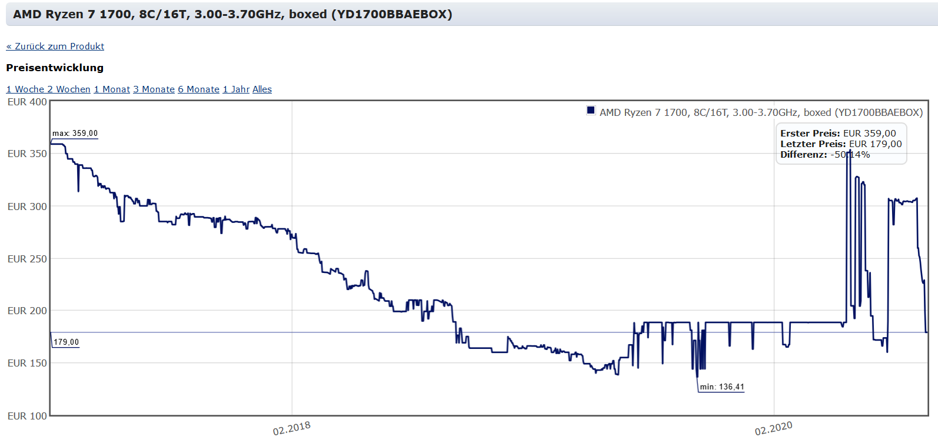
Task: Click the product title header bar
Action: [x=472, y=14]
